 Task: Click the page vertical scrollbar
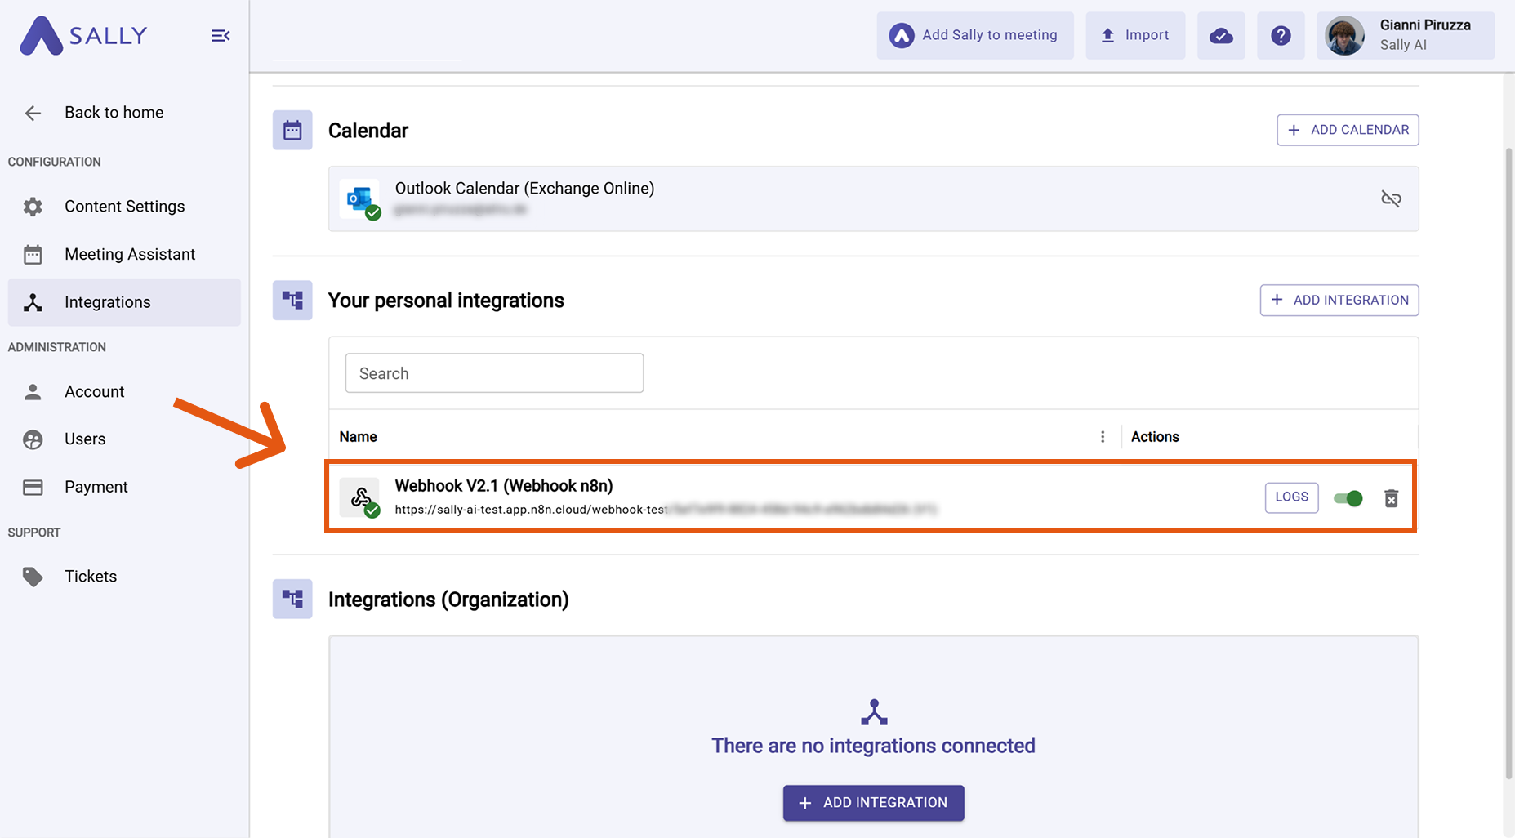point(1508,457)
